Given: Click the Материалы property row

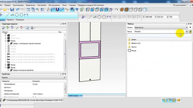Looking at the screenshot, I should [33, 91].
